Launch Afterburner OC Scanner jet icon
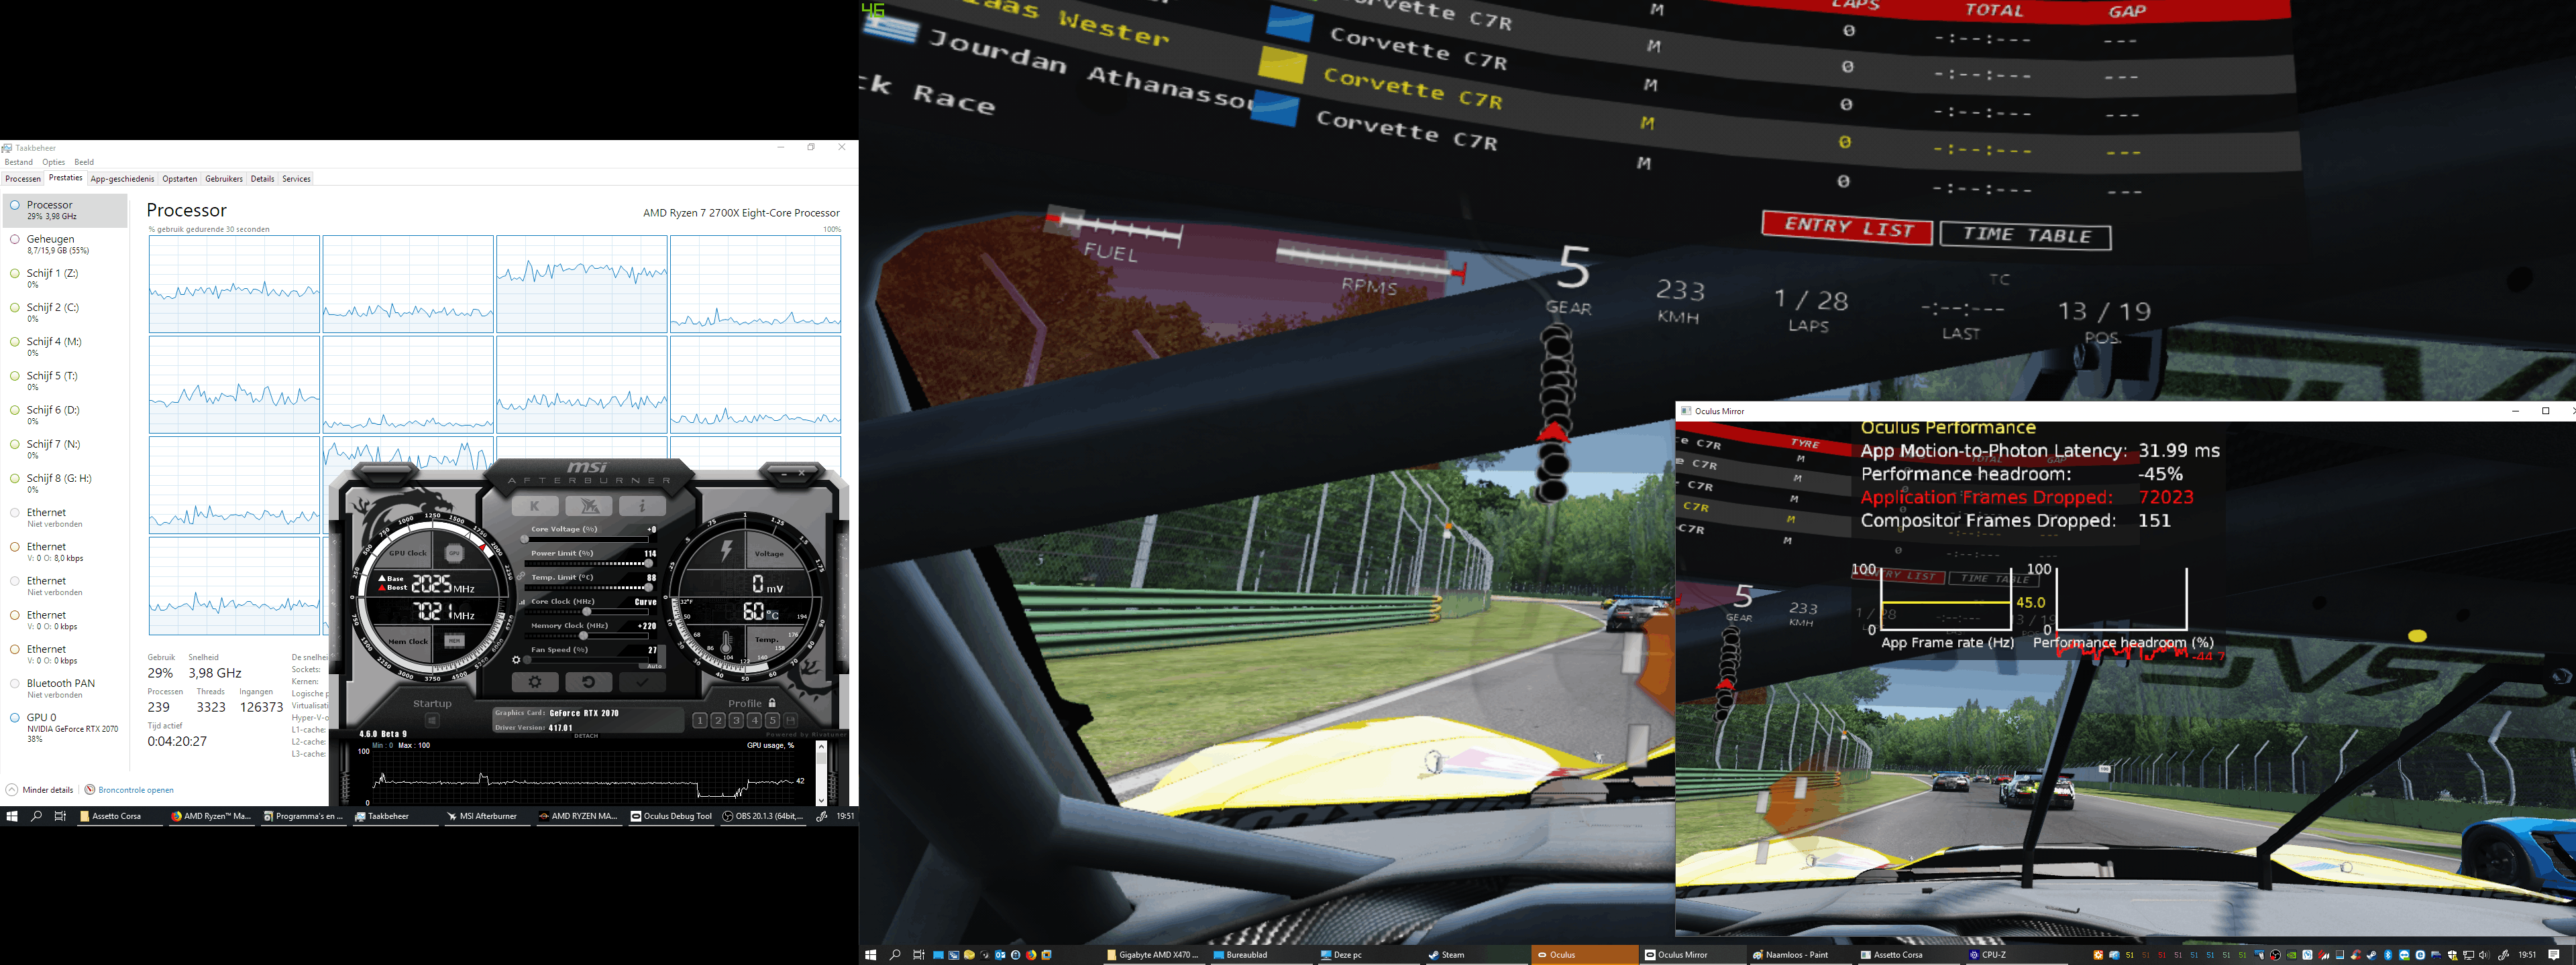The image size is (2576, 965). (589, 507)
